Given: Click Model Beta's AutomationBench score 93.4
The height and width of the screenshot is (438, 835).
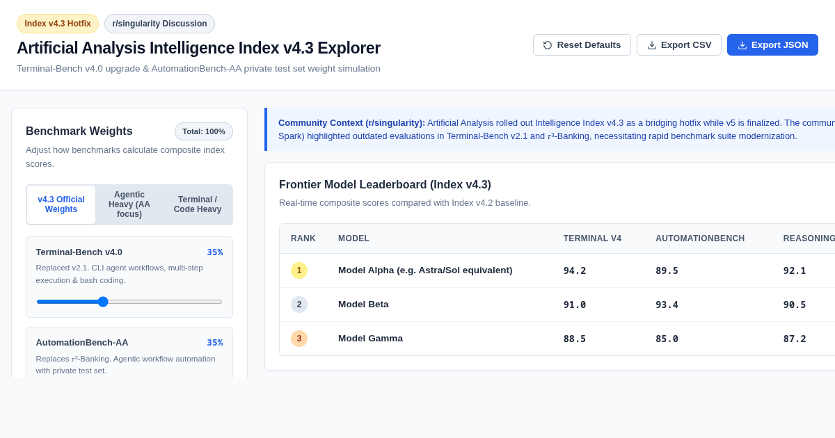Looking at the screenshot, I should point(667,305).
